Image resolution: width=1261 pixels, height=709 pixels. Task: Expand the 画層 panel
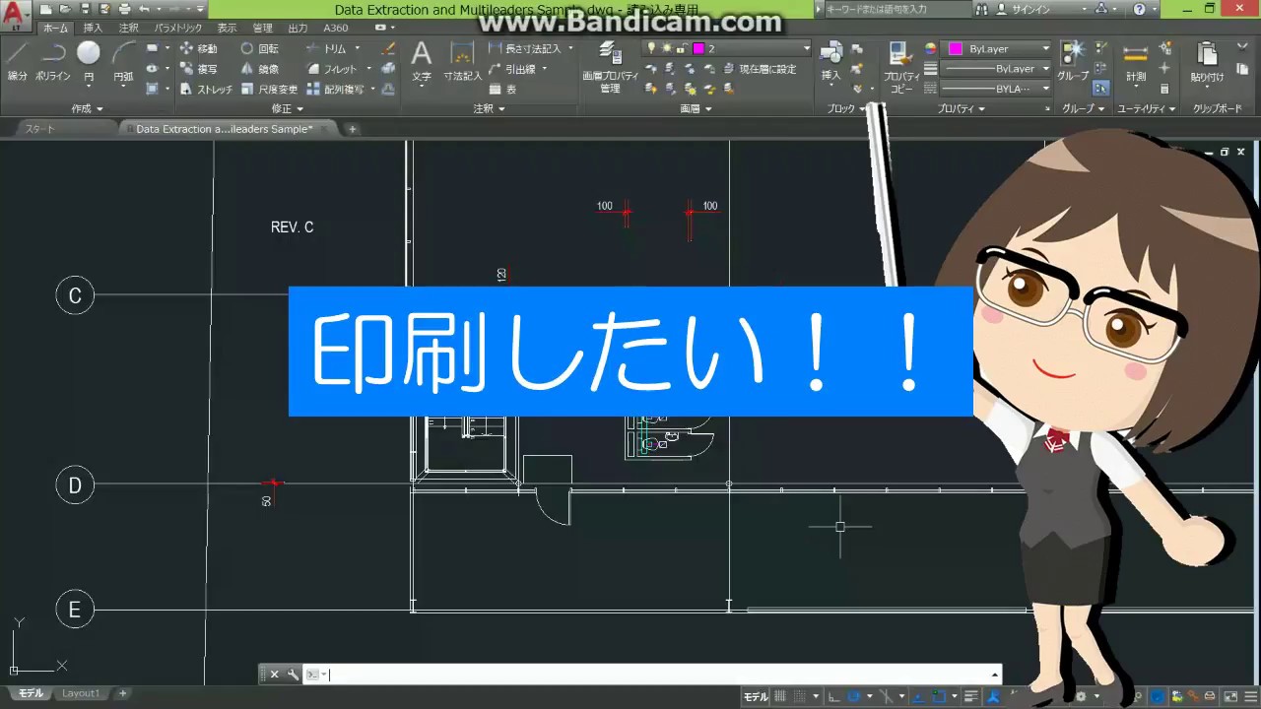click(696, 108)
